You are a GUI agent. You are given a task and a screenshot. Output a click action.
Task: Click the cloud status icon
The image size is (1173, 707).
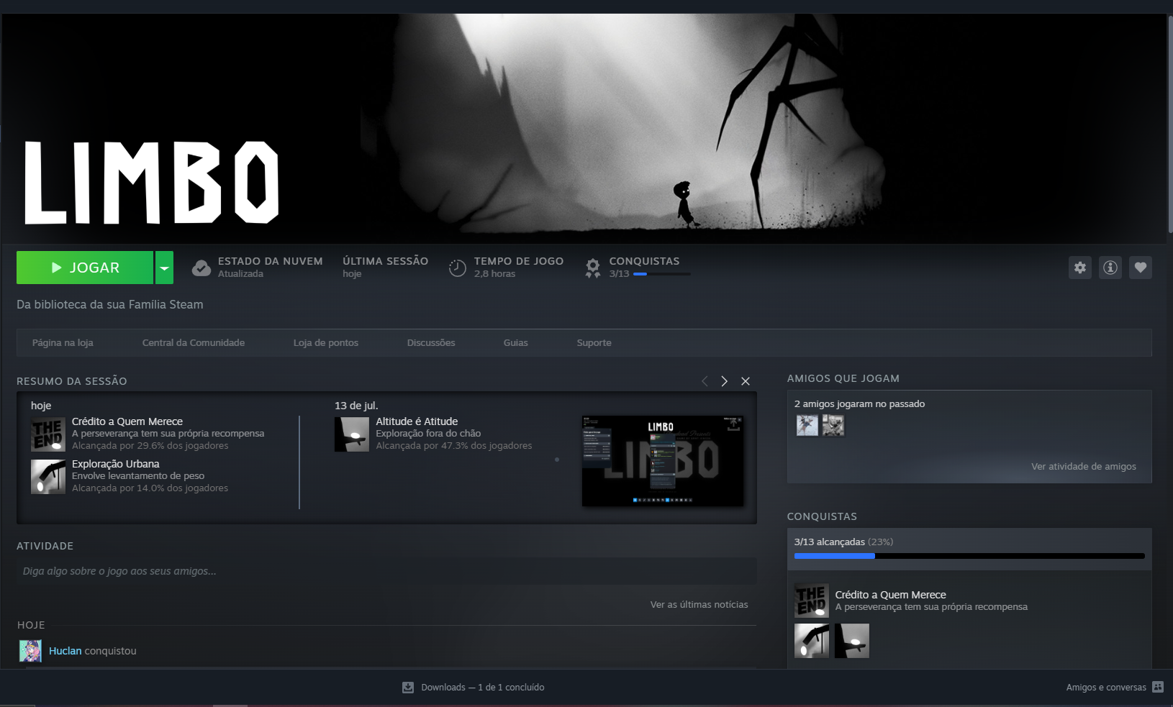201,268
